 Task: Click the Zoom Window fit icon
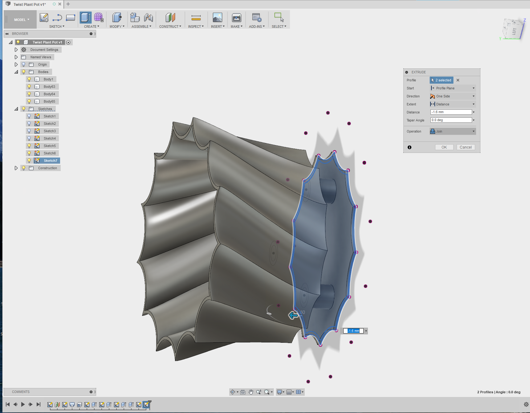[267, 392]
